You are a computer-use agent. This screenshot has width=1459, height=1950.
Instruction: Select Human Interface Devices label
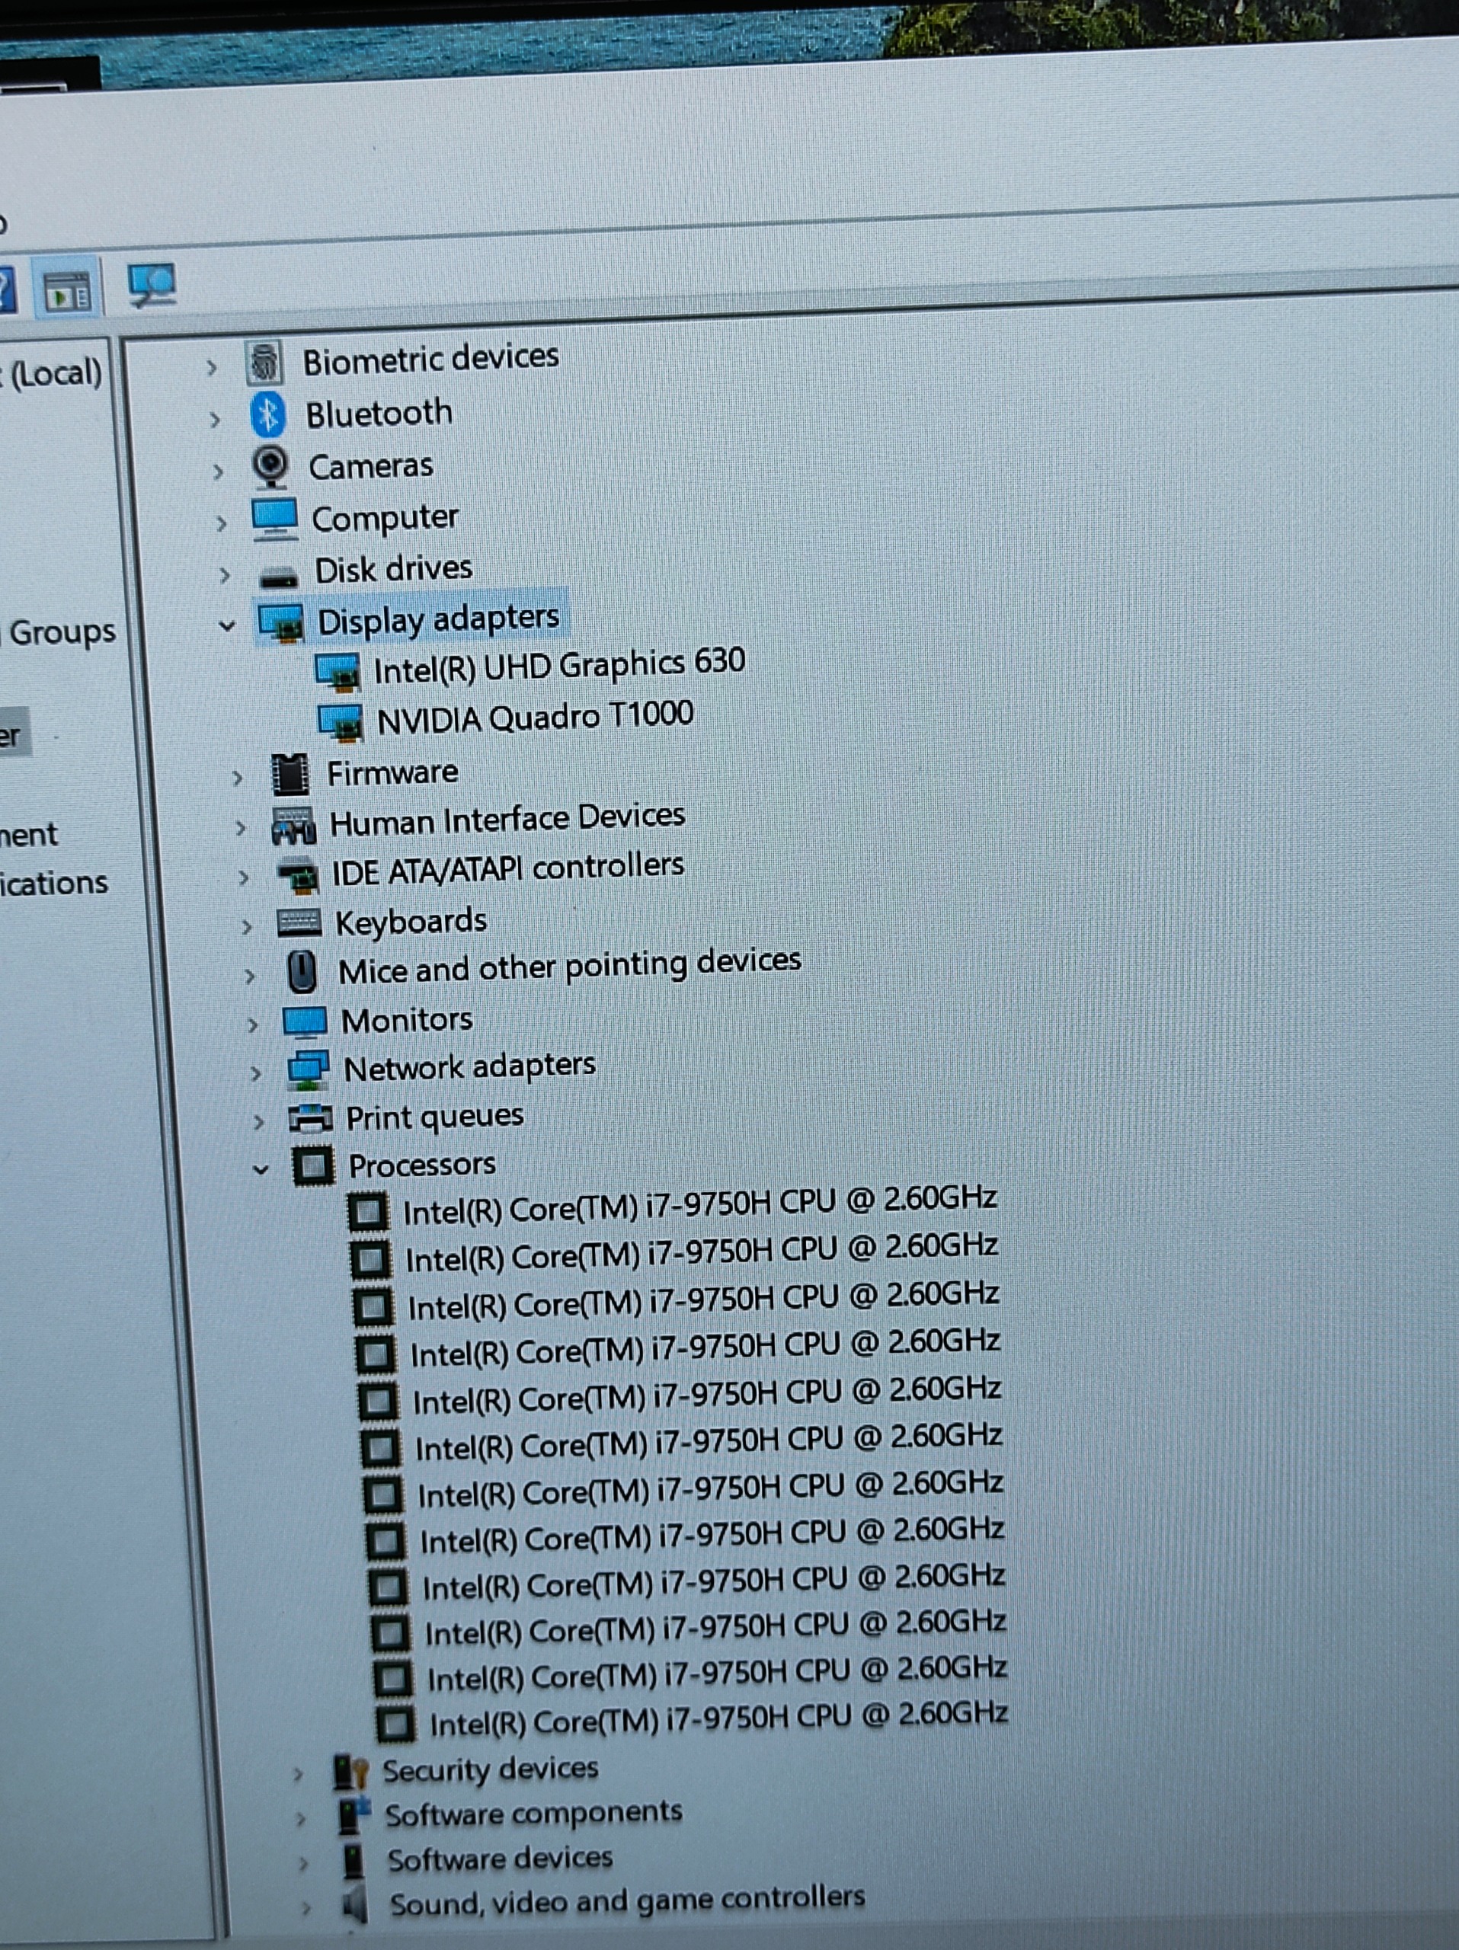(507, 820)
